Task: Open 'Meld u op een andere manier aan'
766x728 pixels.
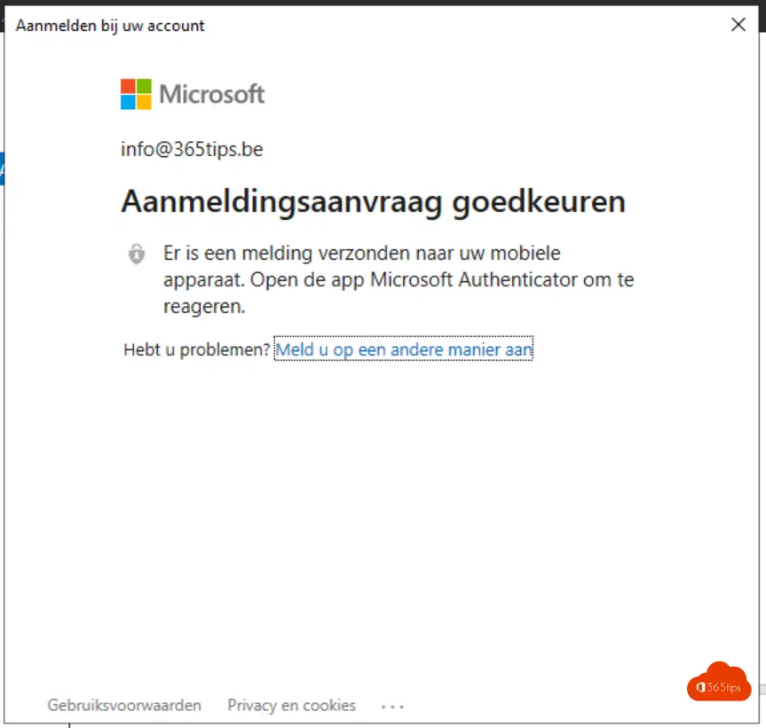Action: (x=404, y=349)
